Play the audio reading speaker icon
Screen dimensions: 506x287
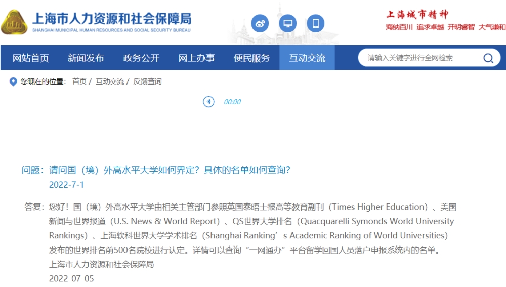point(208,102)
